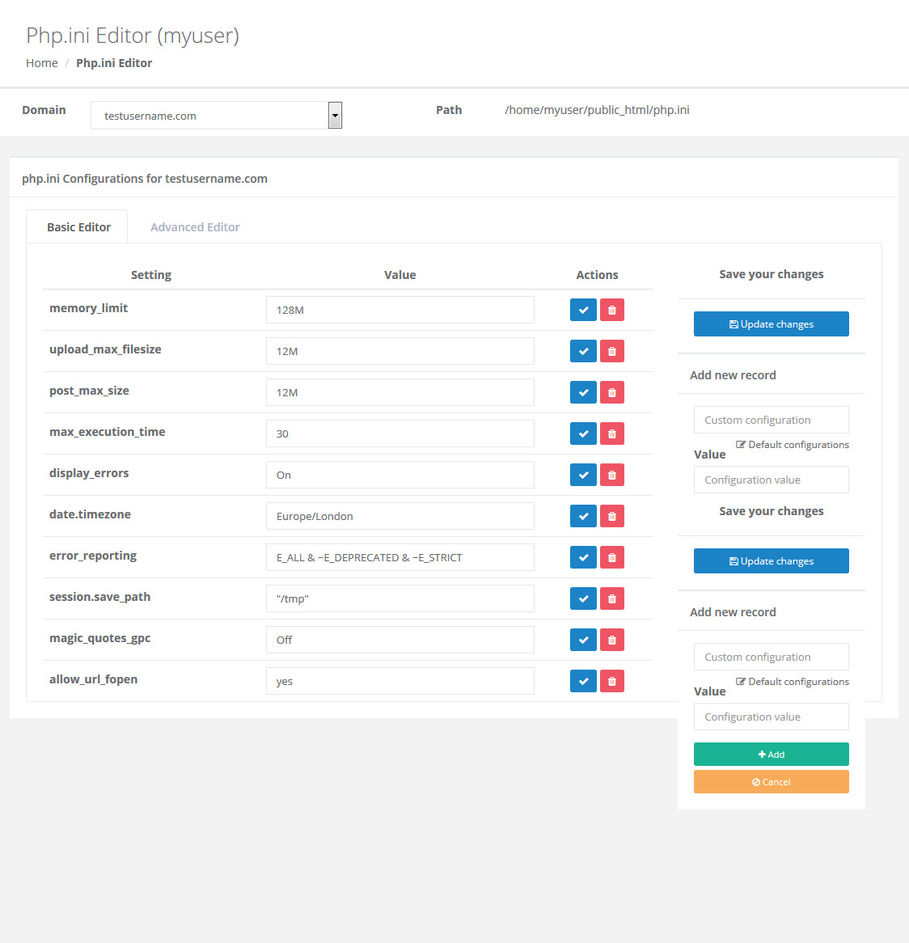
Task: Delete the post_max_size row
Action: point(612,393)
